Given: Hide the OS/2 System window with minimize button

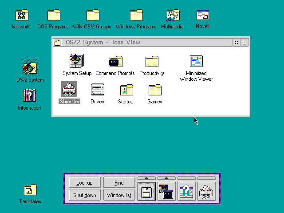Looking at the screenshot, I should click(237, 43).
